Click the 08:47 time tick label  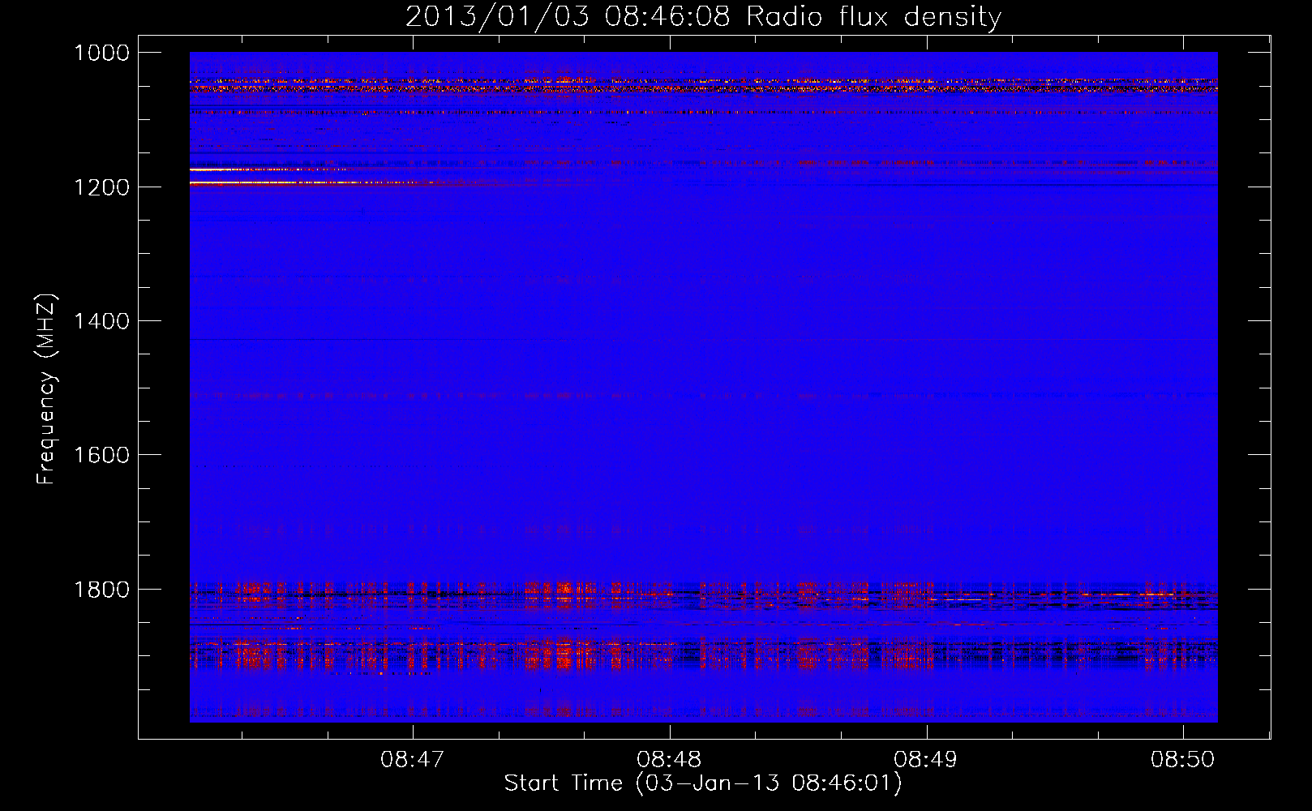pos(413,760)
